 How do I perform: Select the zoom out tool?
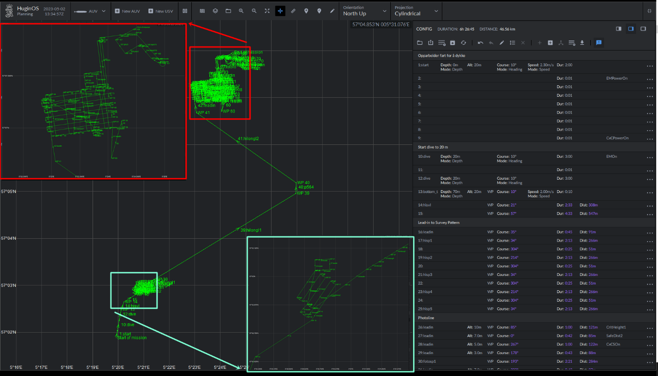254,10
